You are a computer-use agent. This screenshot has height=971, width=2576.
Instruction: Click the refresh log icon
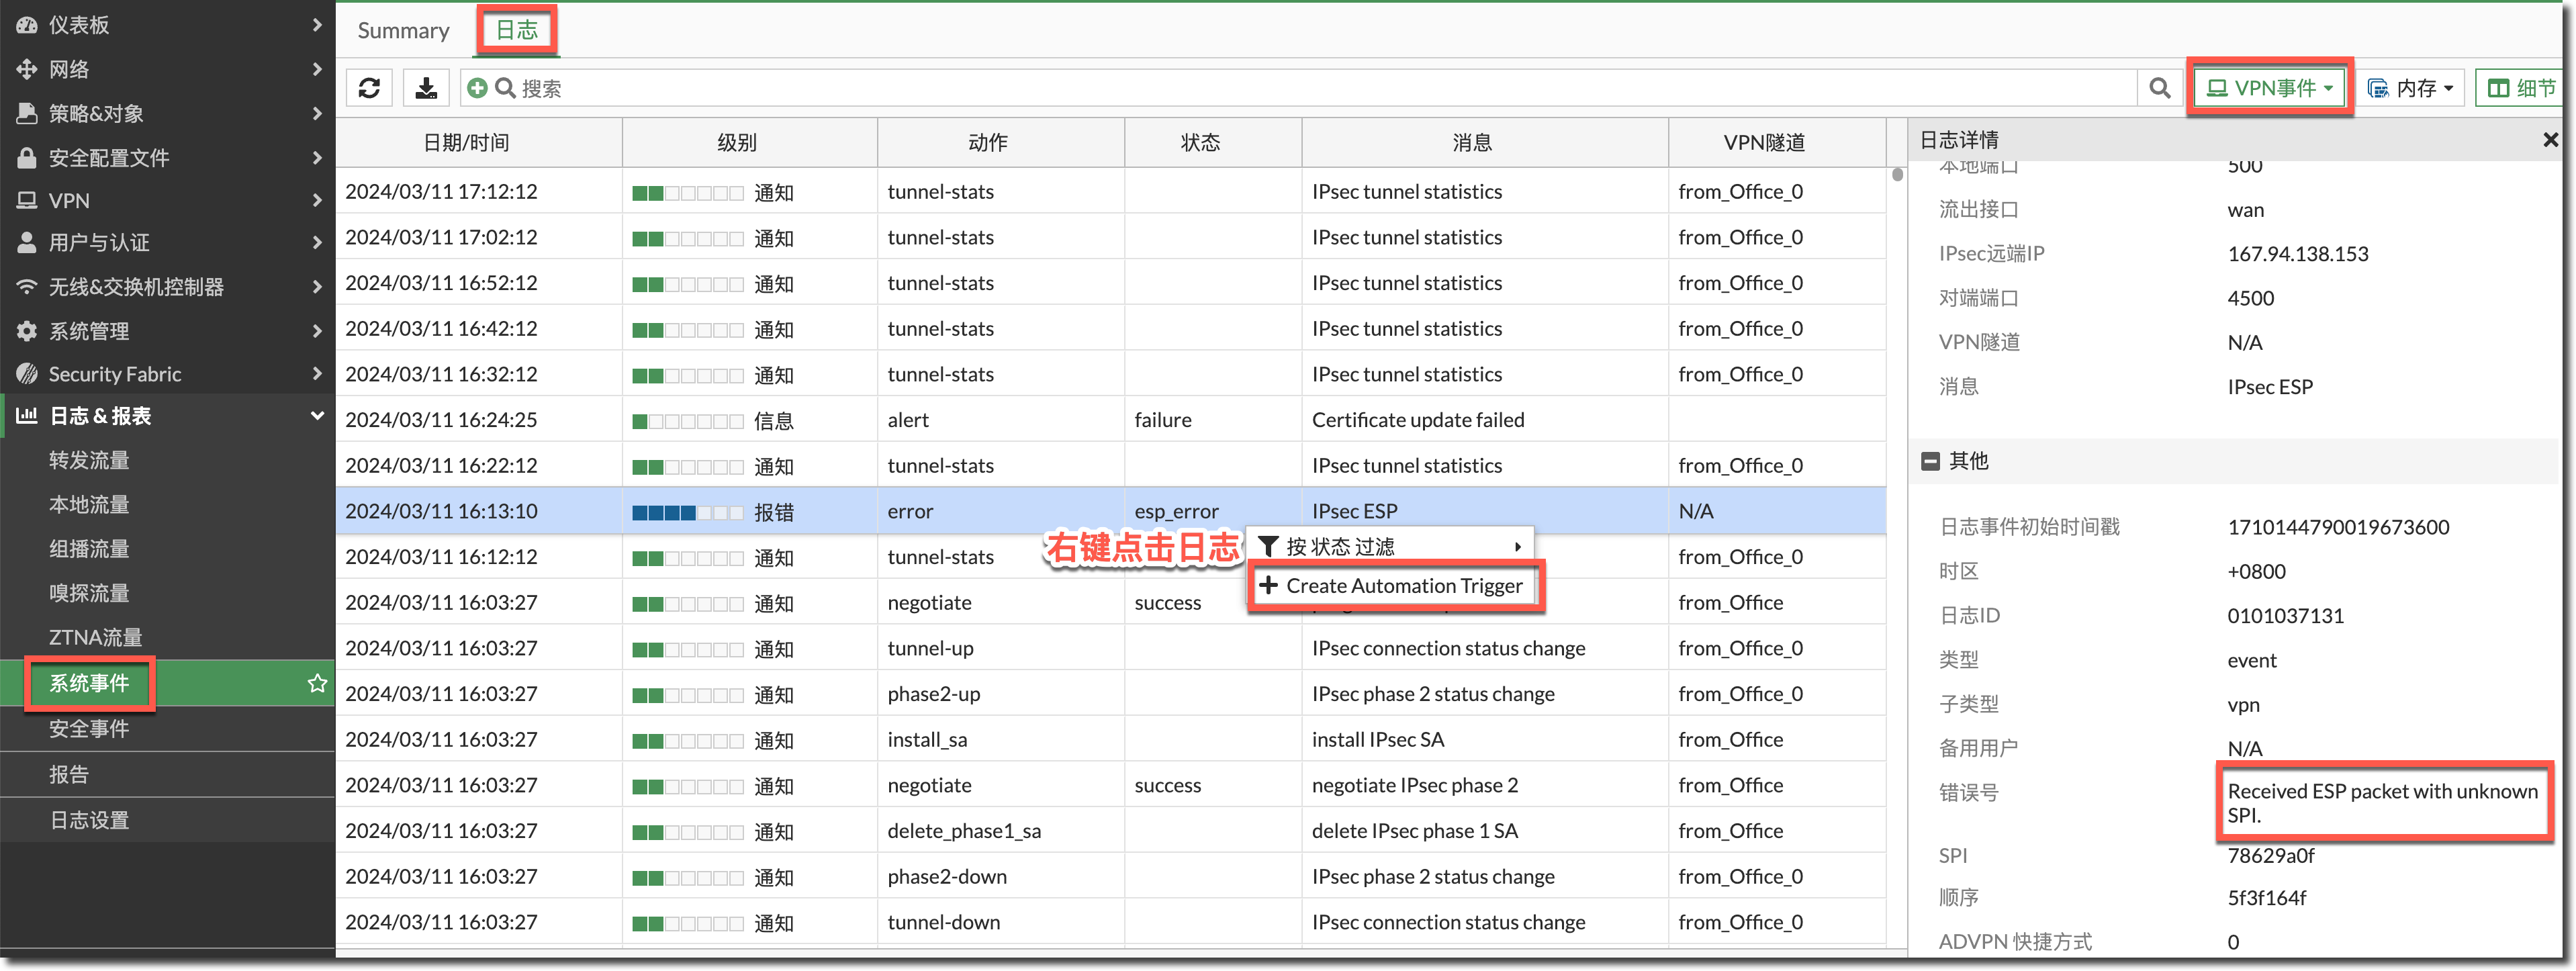click(x=369, y=88)
